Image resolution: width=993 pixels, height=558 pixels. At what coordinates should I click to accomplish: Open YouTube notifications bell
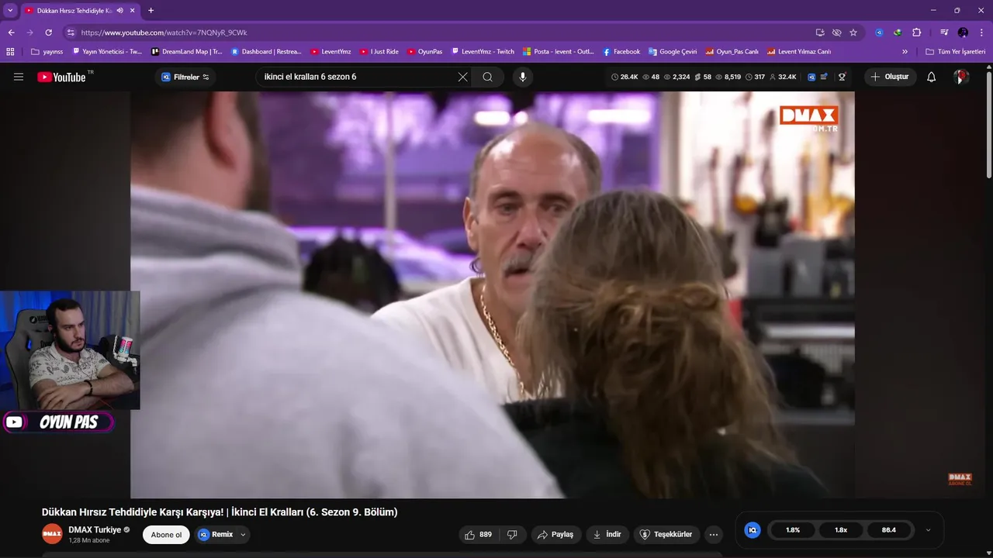pos(931,77)
